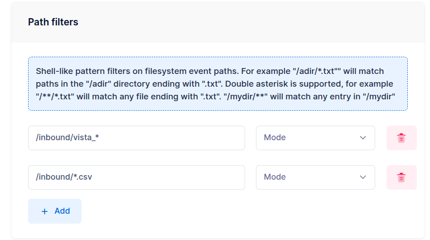Image resolution: width=430 pixels, height=240 pixels.
Task: Click the "/mydir/**" example in the help text
Action: coord(246,97)
